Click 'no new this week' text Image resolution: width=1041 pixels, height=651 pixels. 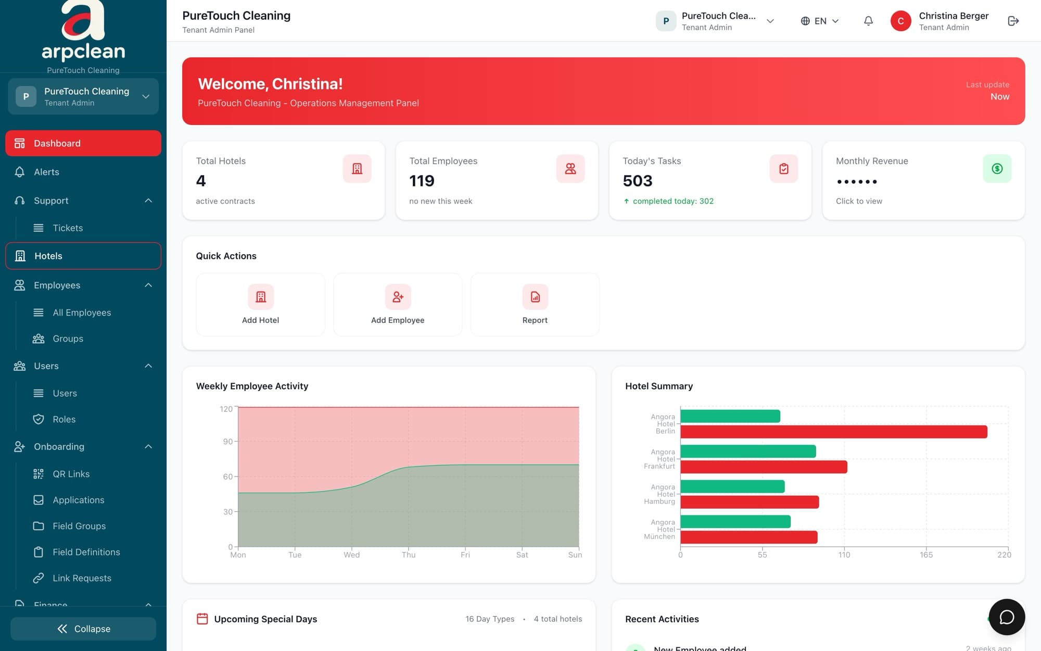(441, 201)
